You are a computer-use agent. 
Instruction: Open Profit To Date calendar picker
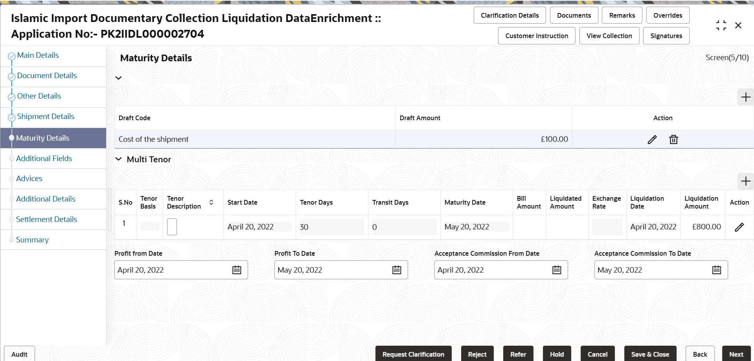pos(397,270)
